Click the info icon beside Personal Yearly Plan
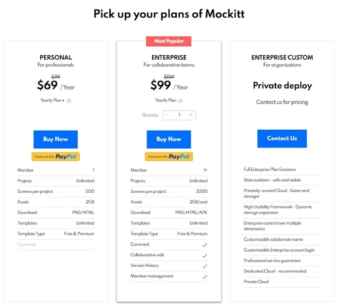This screenshot has height=304, width=350. point(69,101)
